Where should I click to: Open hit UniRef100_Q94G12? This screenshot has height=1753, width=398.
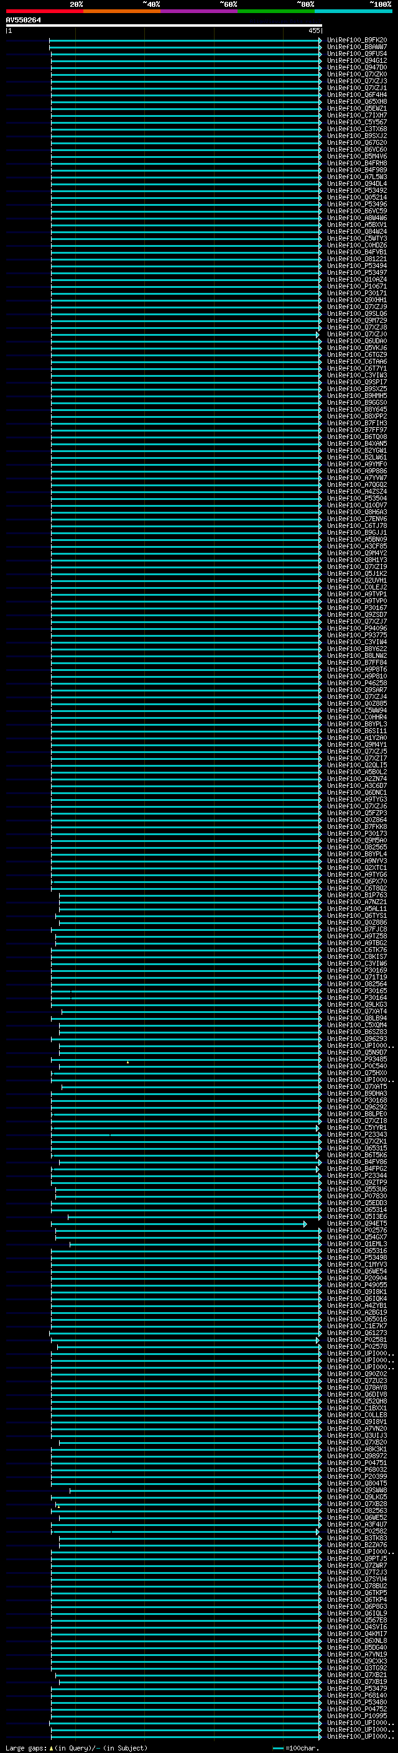357,60
